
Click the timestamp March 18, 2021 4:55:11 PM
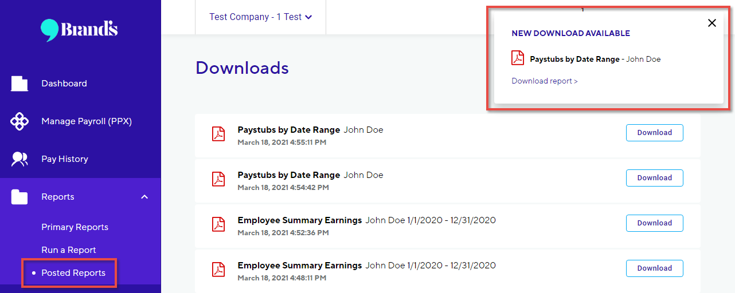point(282,142)
